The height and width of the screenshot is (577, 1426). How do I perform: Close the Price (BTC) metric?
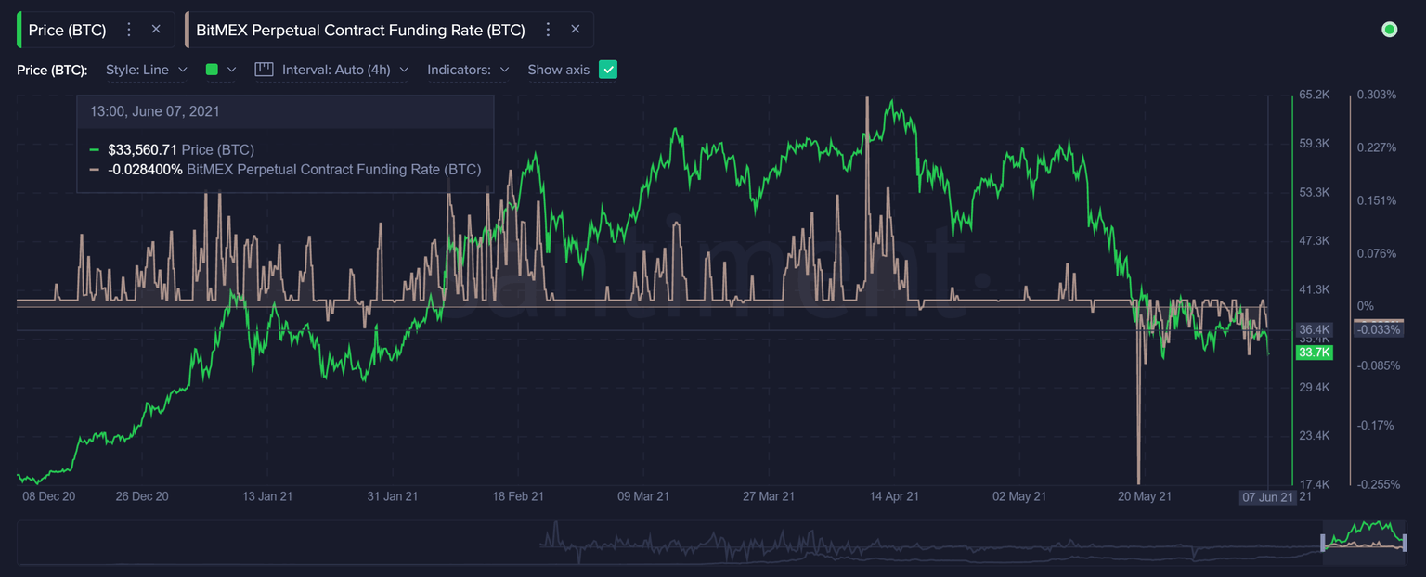click(x=155, y=29)
